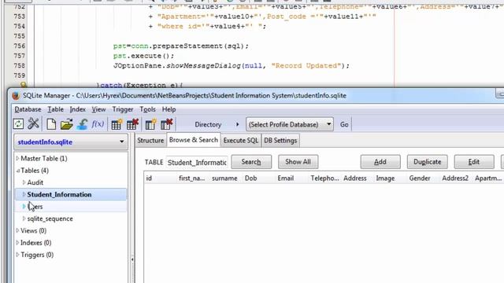The width and height of the screenshot is (504, 283).
Task: Open the Directory arrow menu
Action: point(237,124)
